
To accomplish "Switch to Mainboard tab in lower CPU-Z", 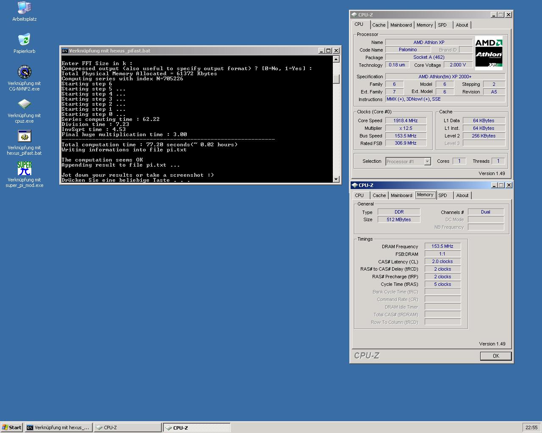I will (x=401, y=195).
